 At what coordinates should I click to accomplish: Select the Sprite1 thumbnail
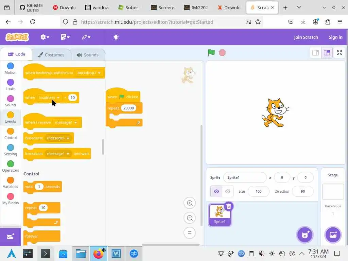click(x=220, y=215)
